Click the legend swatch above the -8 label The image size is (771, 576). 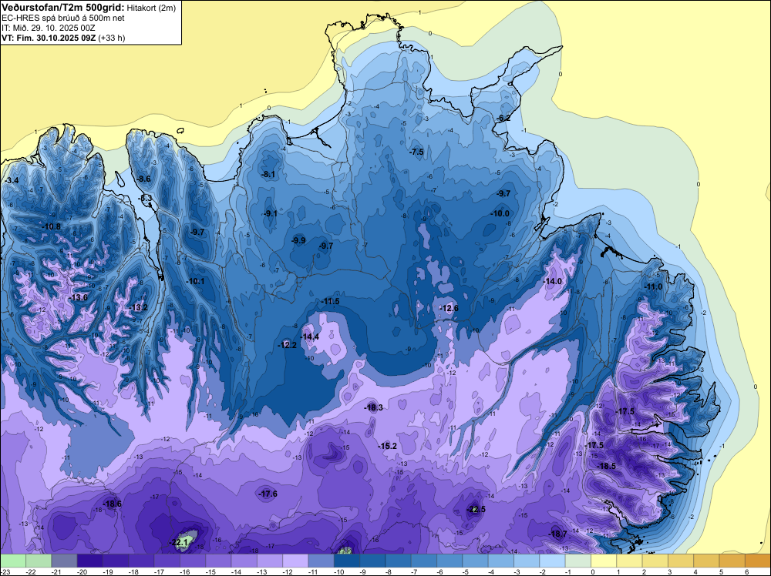tap(399, 561)
